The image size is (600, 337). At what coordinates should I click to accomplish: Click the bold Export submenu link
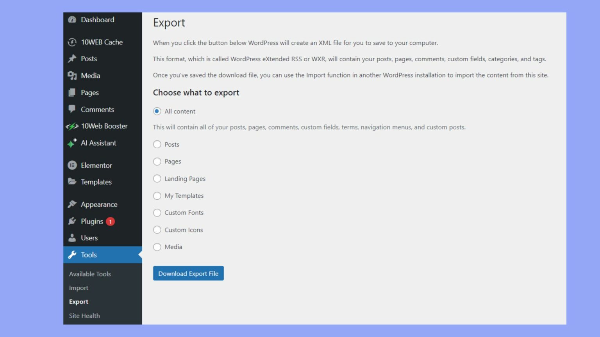pos(79,302)
